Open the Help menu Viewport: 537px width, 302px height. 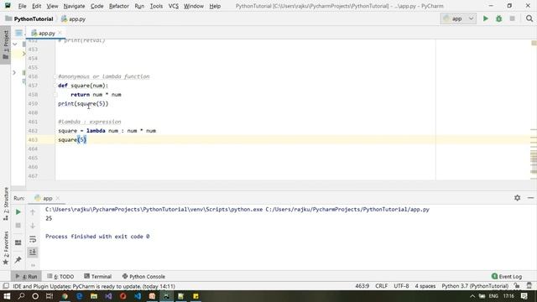click(215, 6)
